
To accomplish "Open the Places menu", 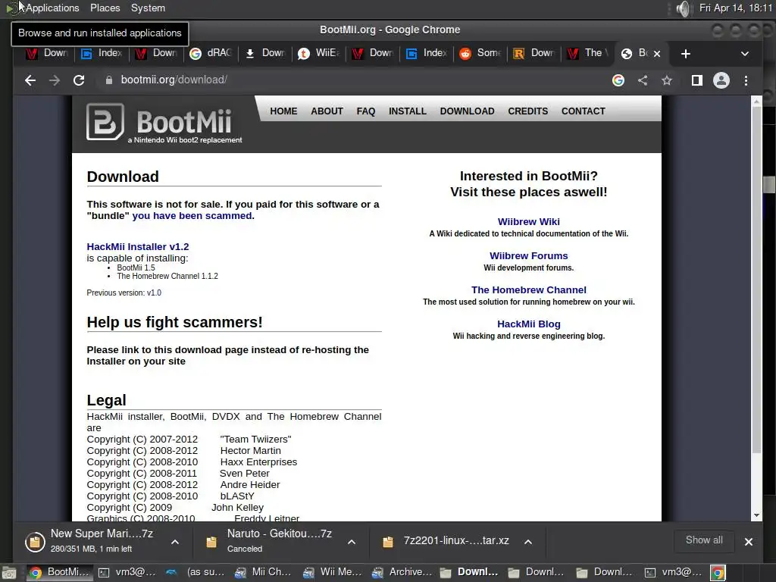I will point(105,8).
